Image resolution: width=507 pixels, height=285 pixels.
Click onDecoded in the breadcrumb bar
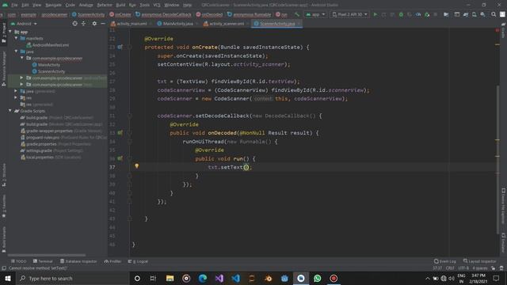[209, 14]
